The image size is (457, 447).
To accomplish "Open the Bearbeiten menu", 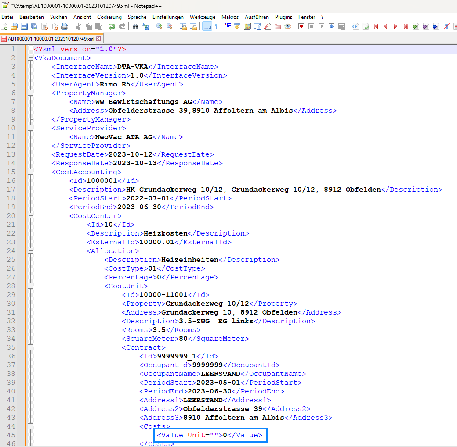I will 32,17.
